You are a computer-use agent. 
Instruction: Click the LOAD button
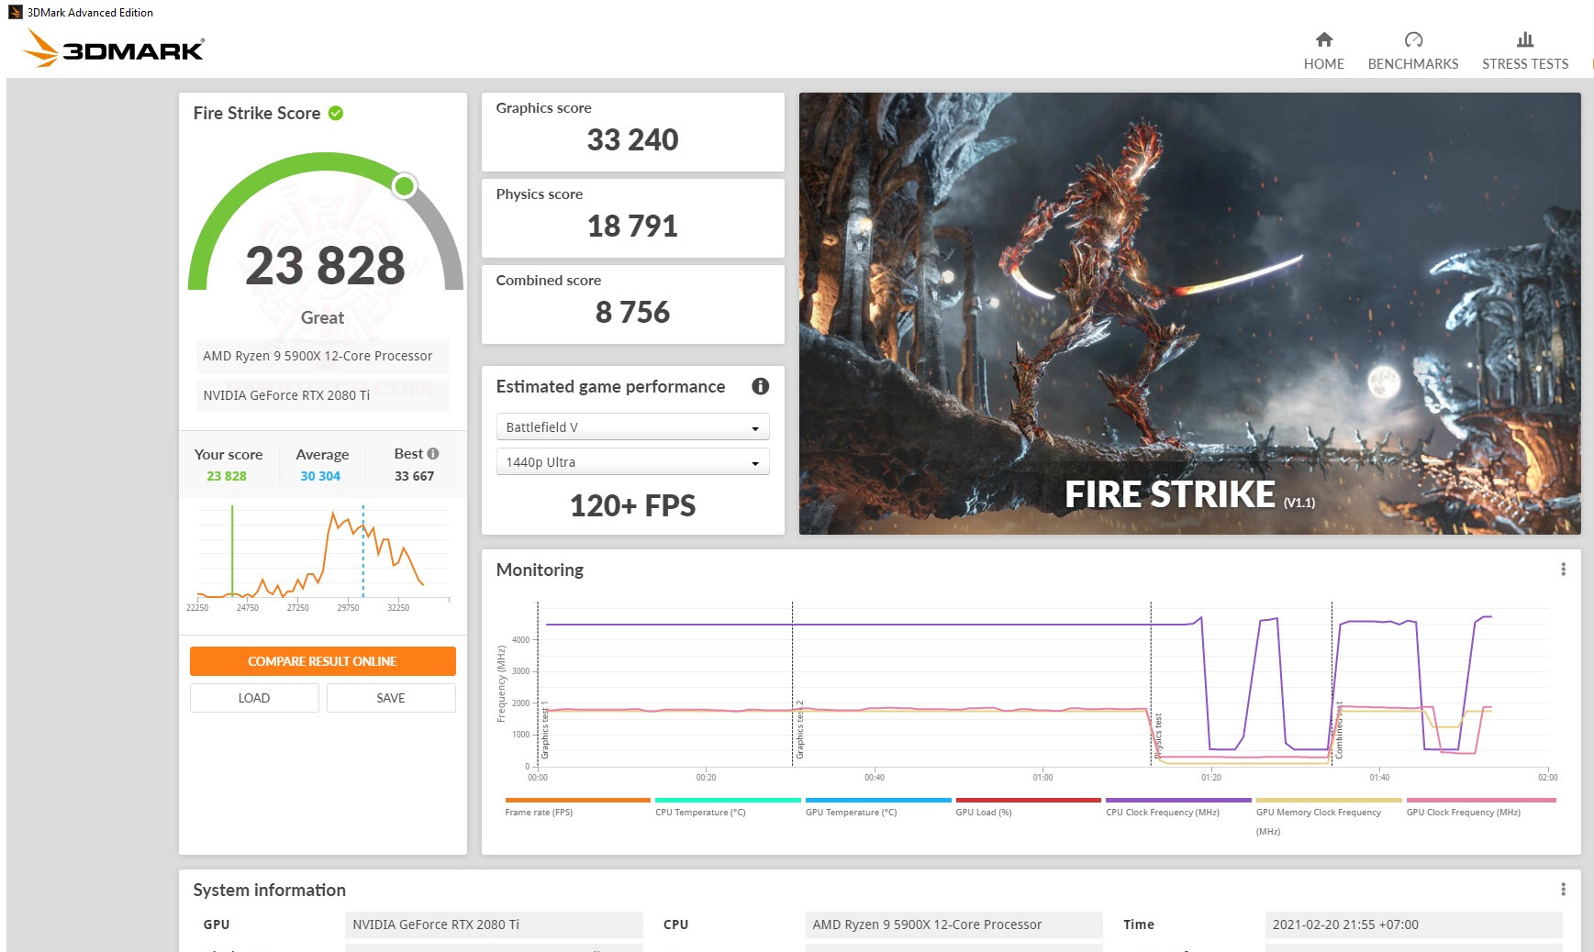254,698
